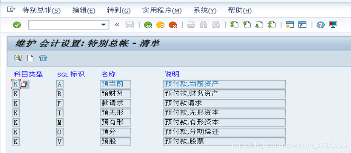351x153 pixels.
Task: Go to Next Page icon
Action: [x=259, y=24]
